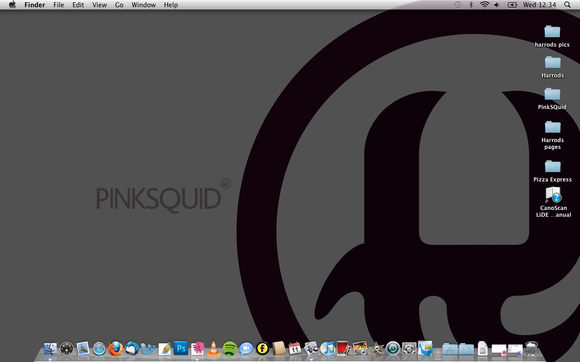Open the yellow circle f dock icon
The height and width of the screenshot is (362, 580).
[262, 348]
